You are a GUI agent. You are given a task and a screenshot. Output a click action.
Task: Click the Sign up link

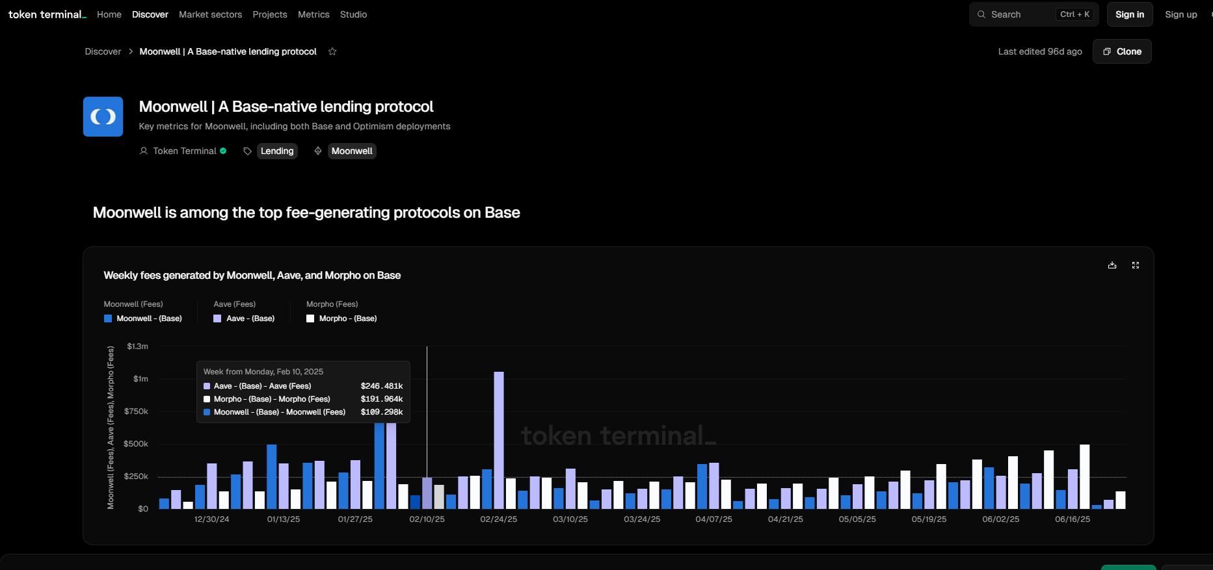(1180, 14)
